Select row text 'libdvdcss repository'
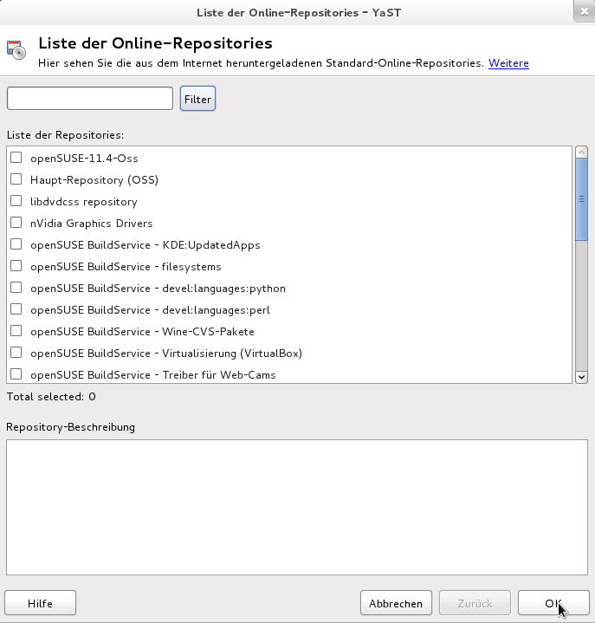The image size is (595, 623). pyautogui.click(x=84, y=202)
